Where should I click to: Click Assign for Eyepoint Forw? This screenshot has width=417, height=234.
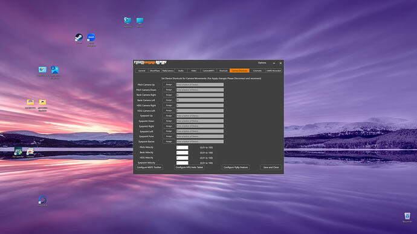pyautogui.click(x=169, y=136)
